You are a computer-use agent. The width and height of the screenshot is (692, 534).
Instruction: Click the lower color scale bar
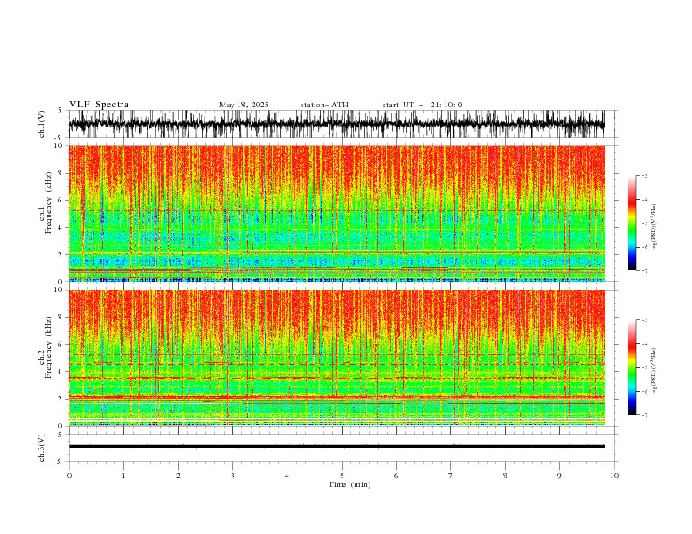tap(632, 367)
